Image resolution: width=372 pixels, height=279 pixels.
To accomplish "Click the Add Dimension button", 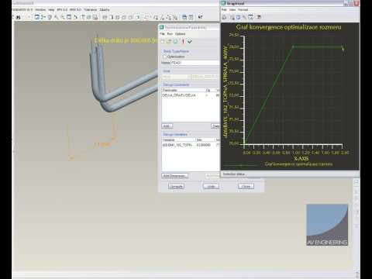I will 175,176.
